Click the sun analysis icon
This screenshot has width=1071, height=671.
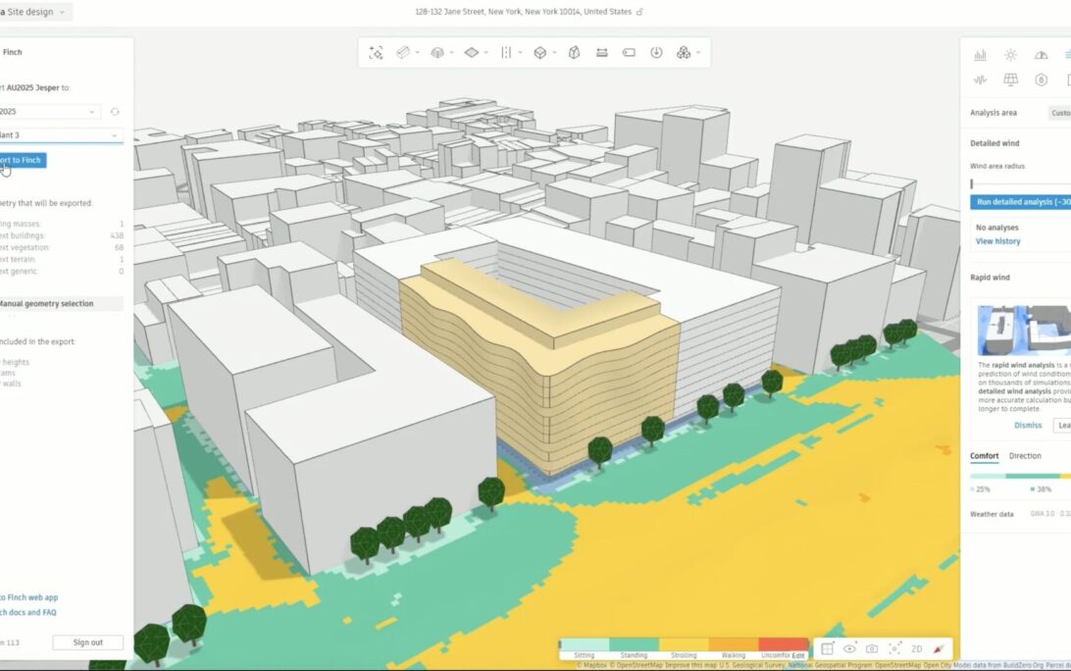coord(1010,55)
